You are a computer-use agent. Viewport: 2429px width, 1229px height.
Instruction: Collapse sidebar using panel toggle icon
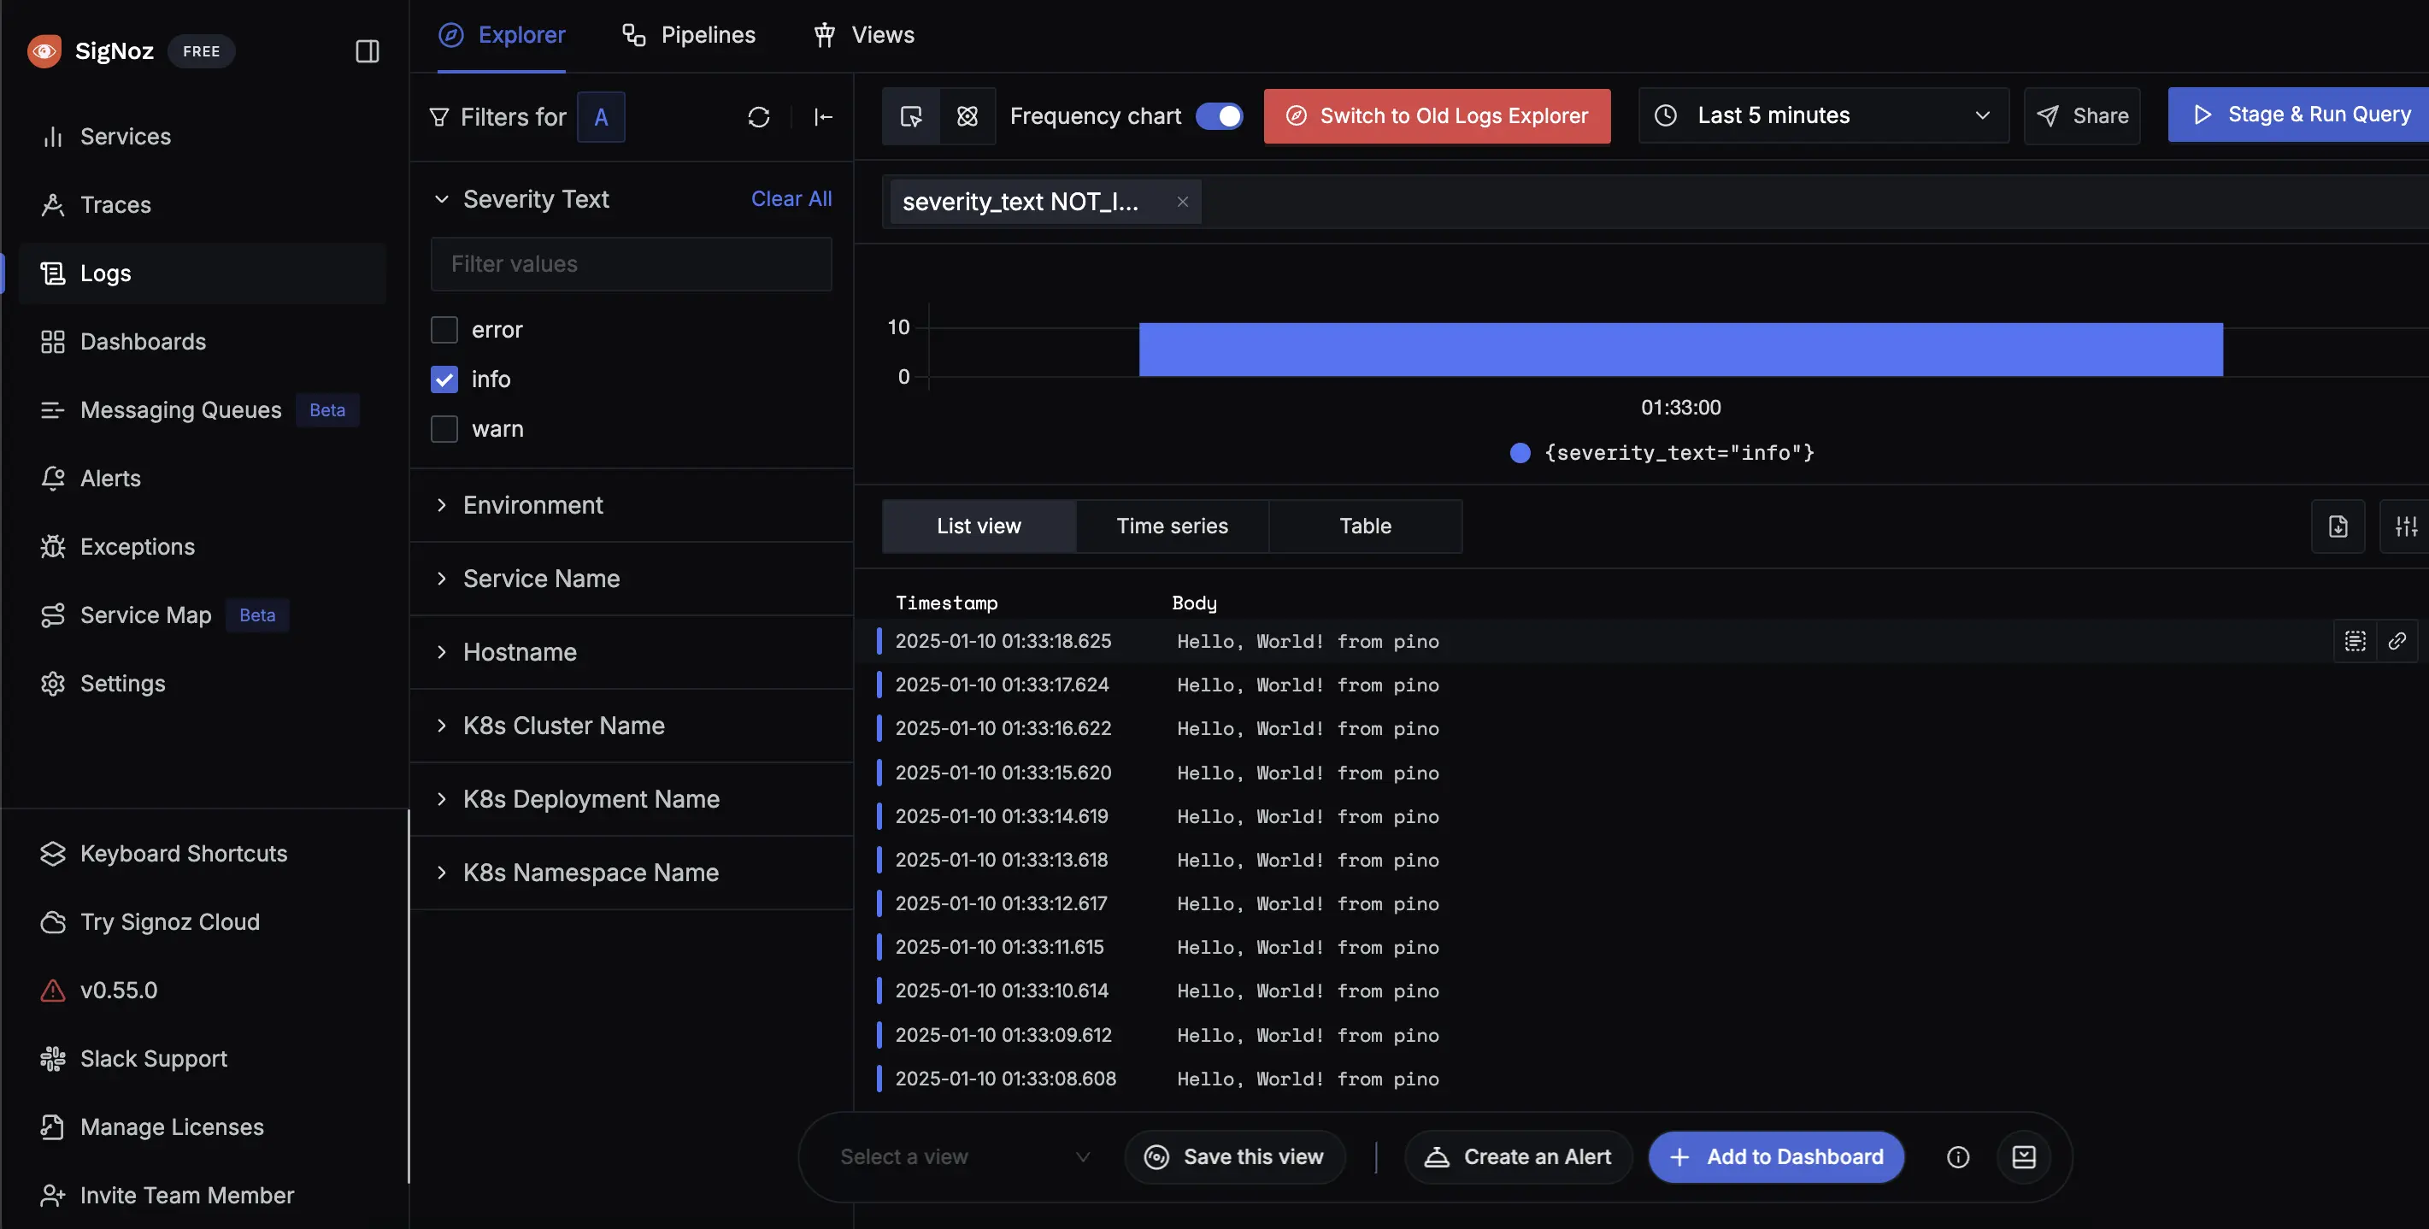coord(367,51)
